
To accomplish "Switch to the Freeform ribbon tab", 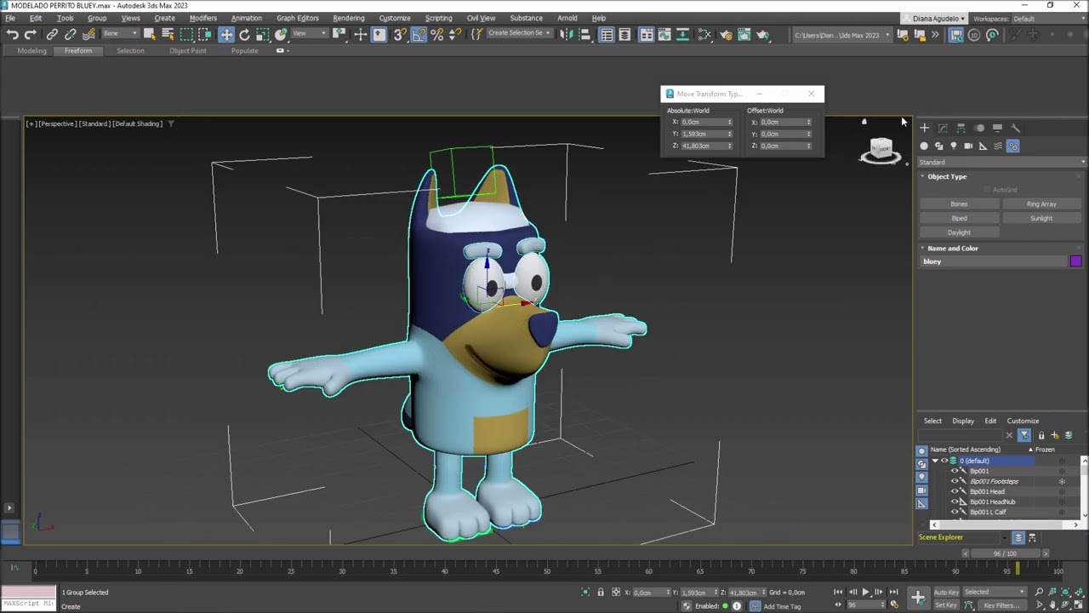I will pyautogui.click(x=77, y=50).
